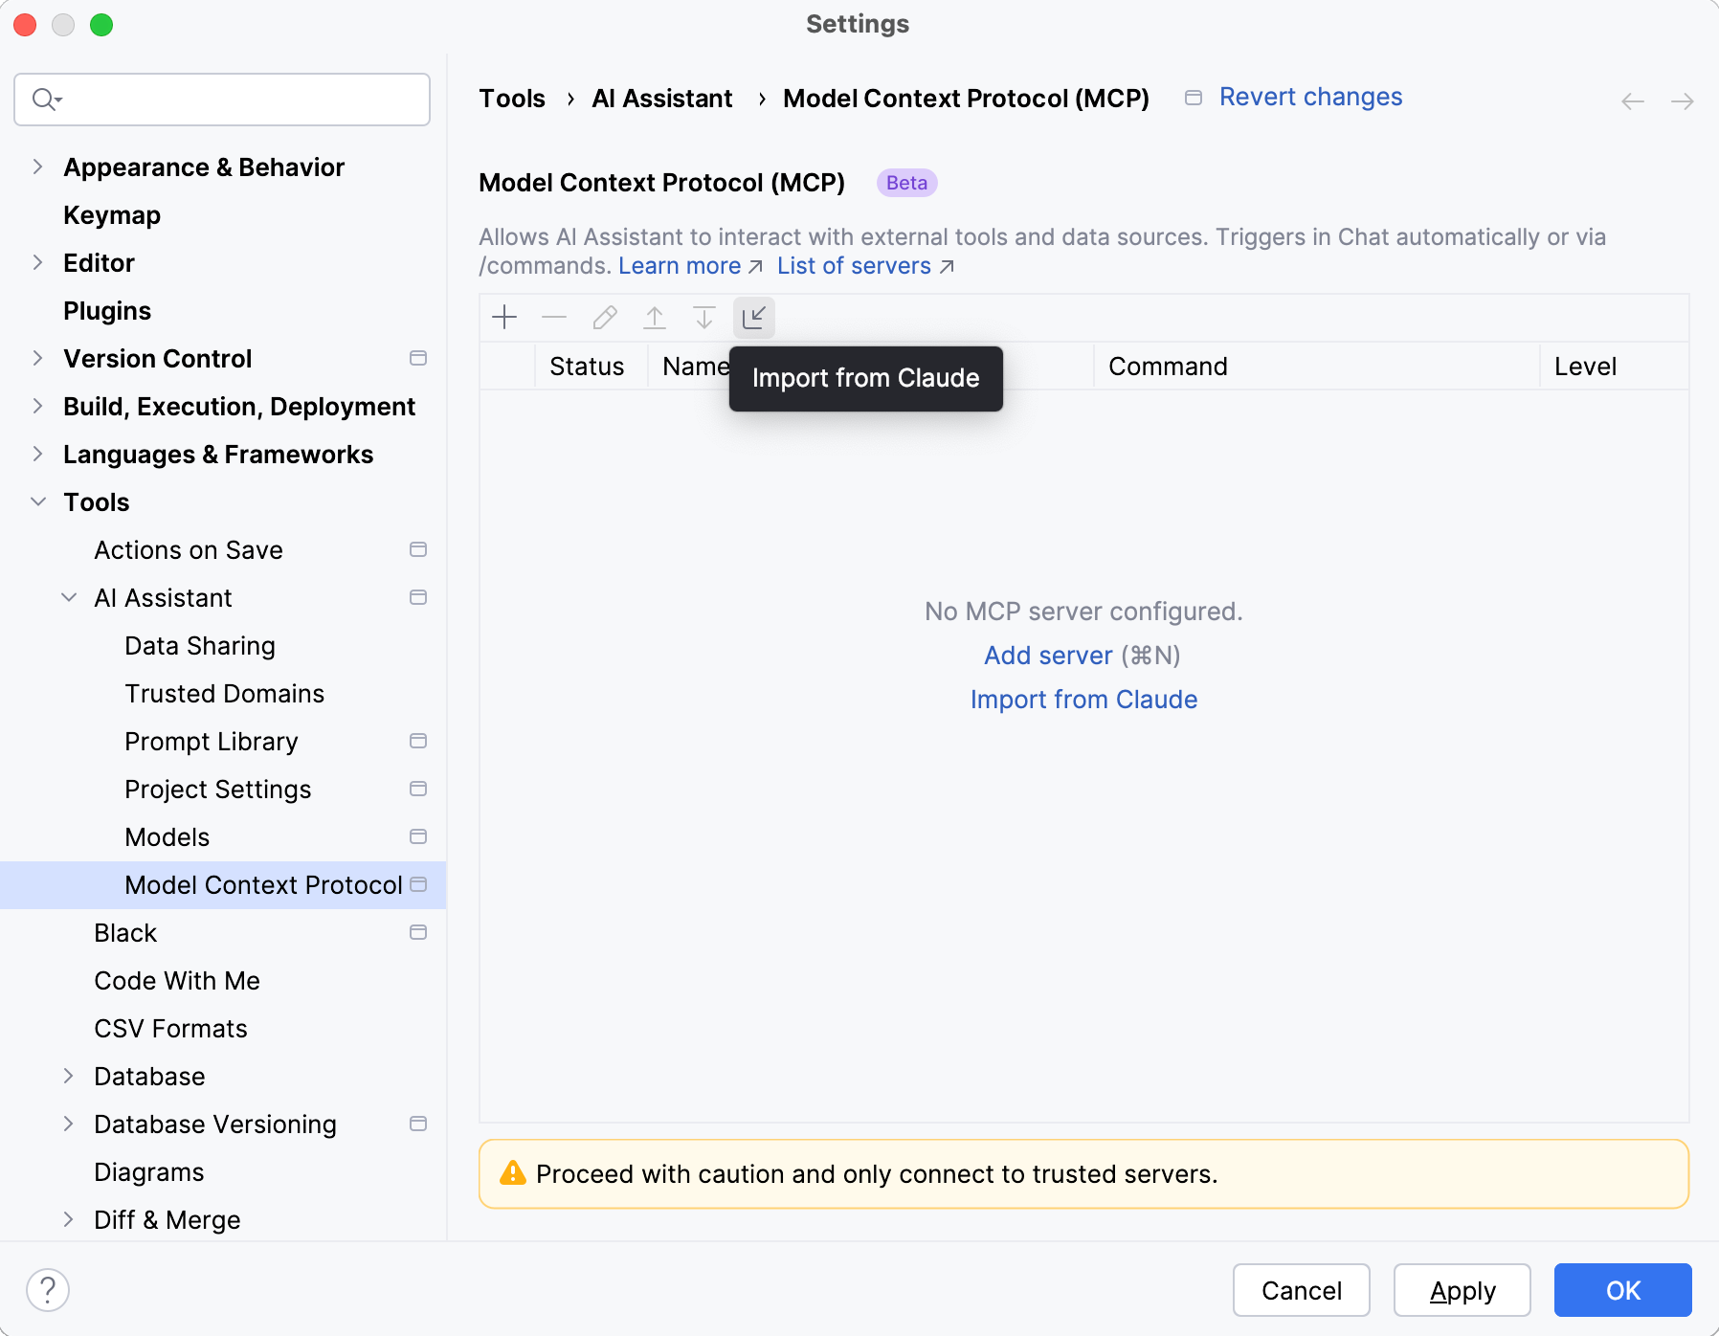The width and height of the screenshot is (1719, 1336).
Task: Click the Revert changes link
Action: tap(1310, 98)
